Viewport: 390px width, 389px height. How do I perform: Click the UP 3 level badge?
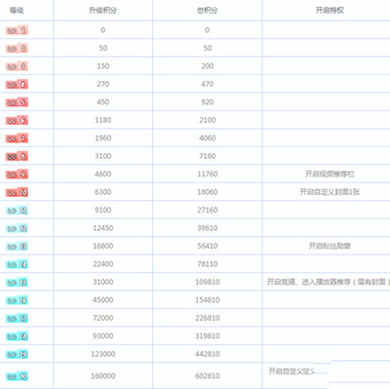[17, 66]
